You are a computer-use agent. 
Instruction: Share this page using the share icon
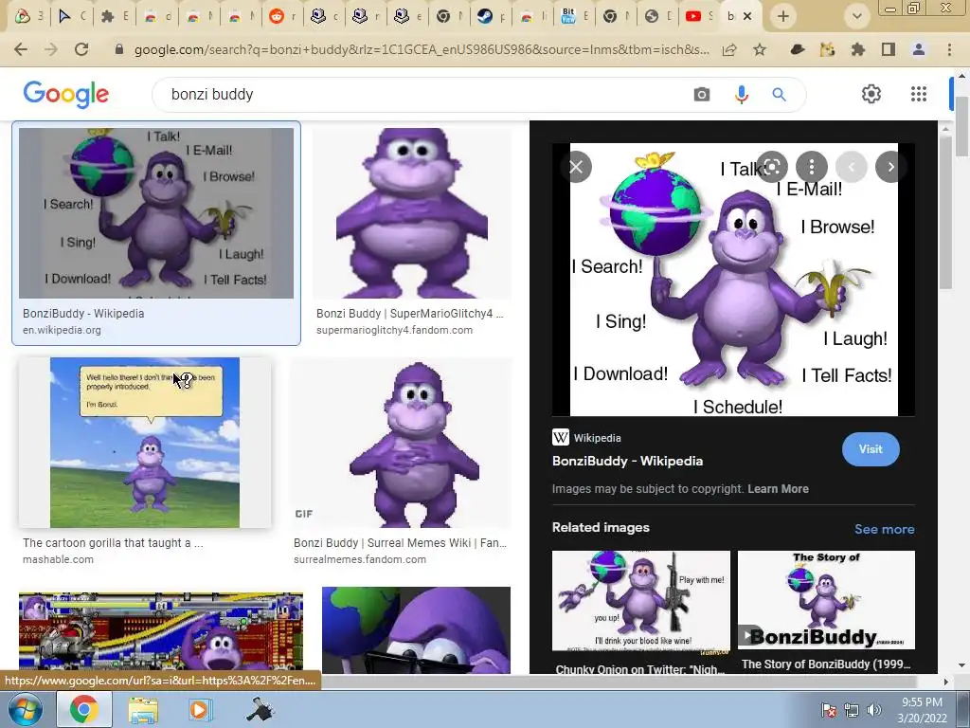(x=729, y=49)
